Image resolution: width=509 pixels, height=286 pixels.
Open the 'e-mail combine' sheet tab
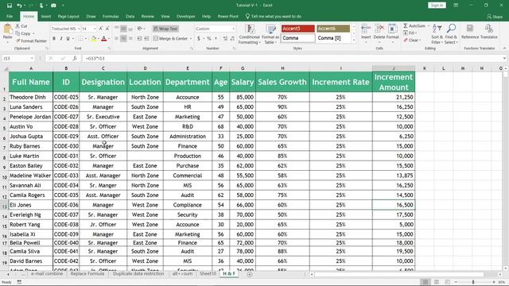(x=47, y=273)
